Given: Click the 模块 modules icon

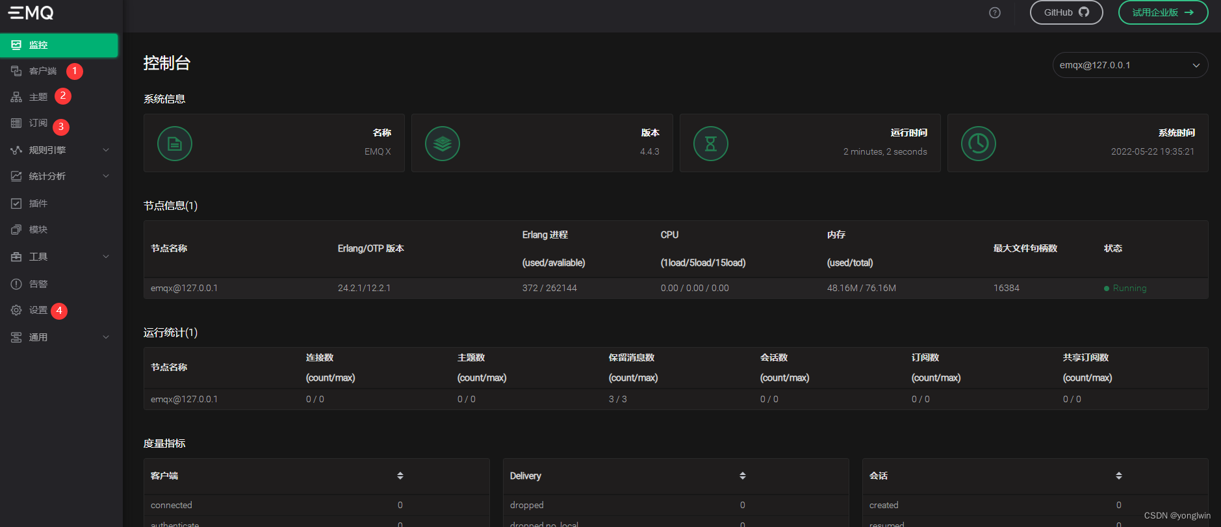Looking at the screenshot, I should (16, 229).
